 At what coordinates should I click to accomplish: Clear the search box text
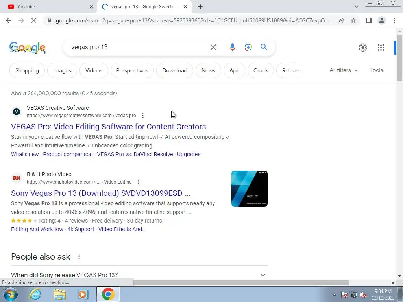coord(213,47)
